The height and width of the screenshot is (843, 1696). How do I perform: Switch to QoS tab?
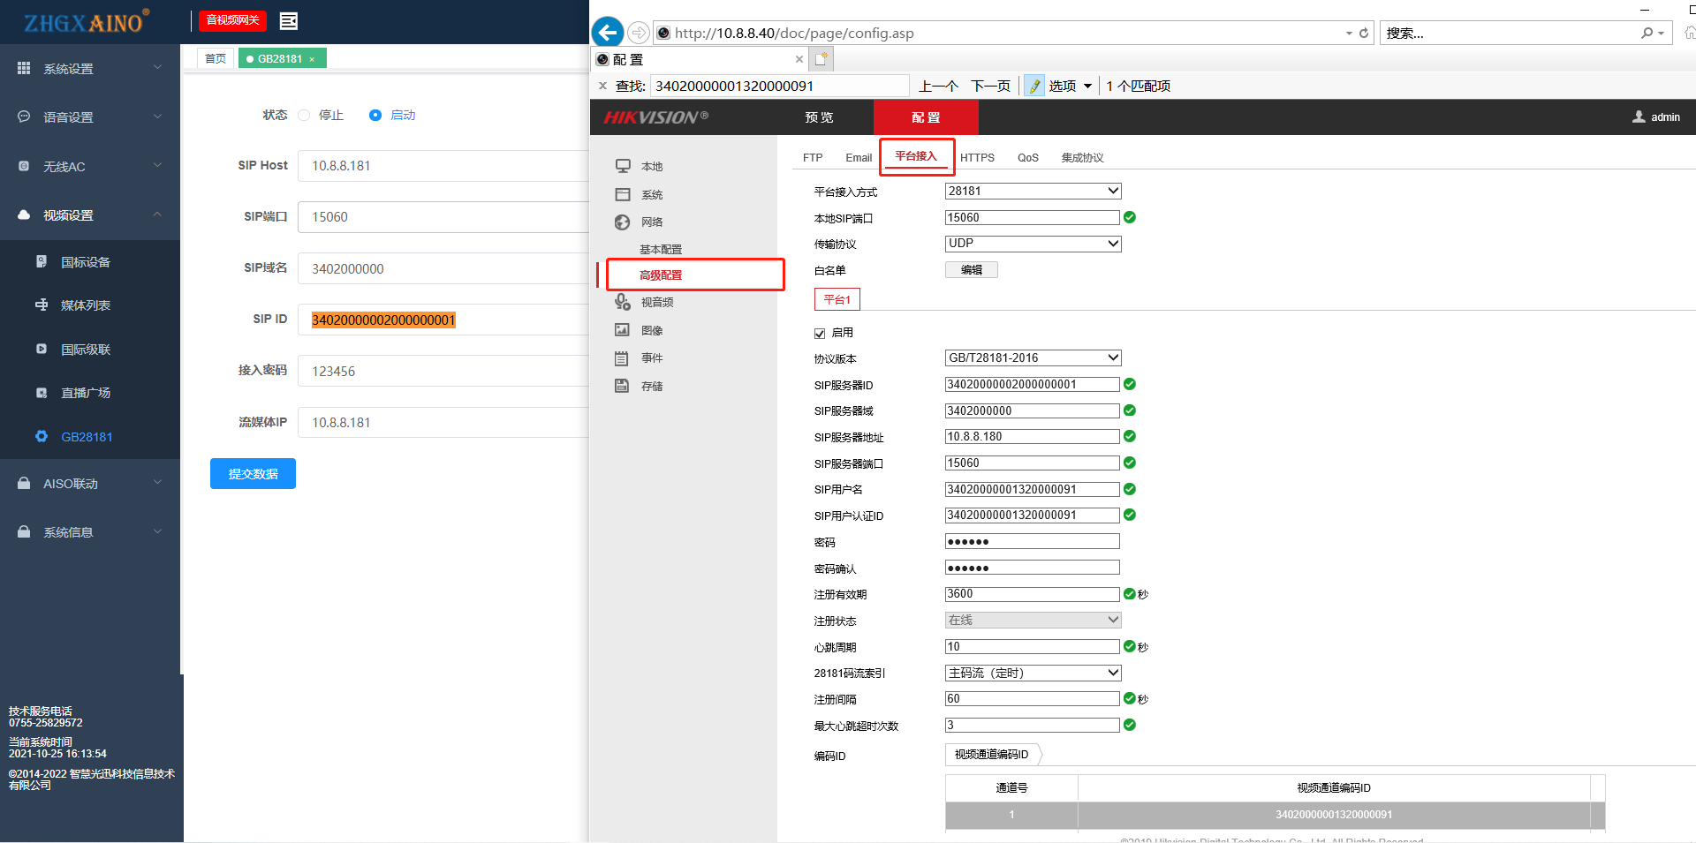(1027, 157)
